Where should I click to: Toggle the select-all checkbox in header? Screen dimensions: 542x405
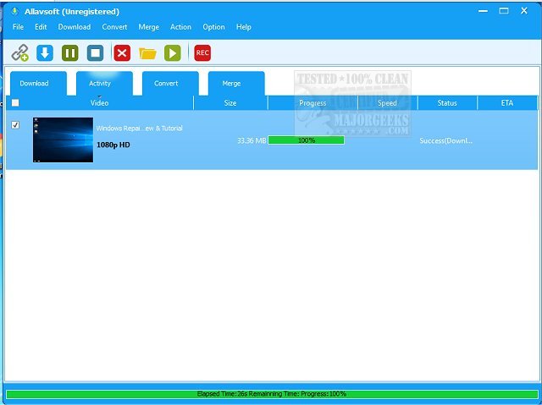[x=15, y=103]
